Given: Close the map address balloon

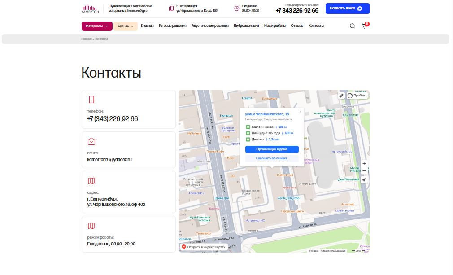Looking at the screenshot, I should [301, 112].
